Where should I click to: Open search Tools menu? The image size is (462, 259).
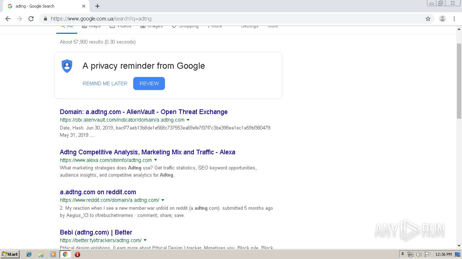point(273,26)
